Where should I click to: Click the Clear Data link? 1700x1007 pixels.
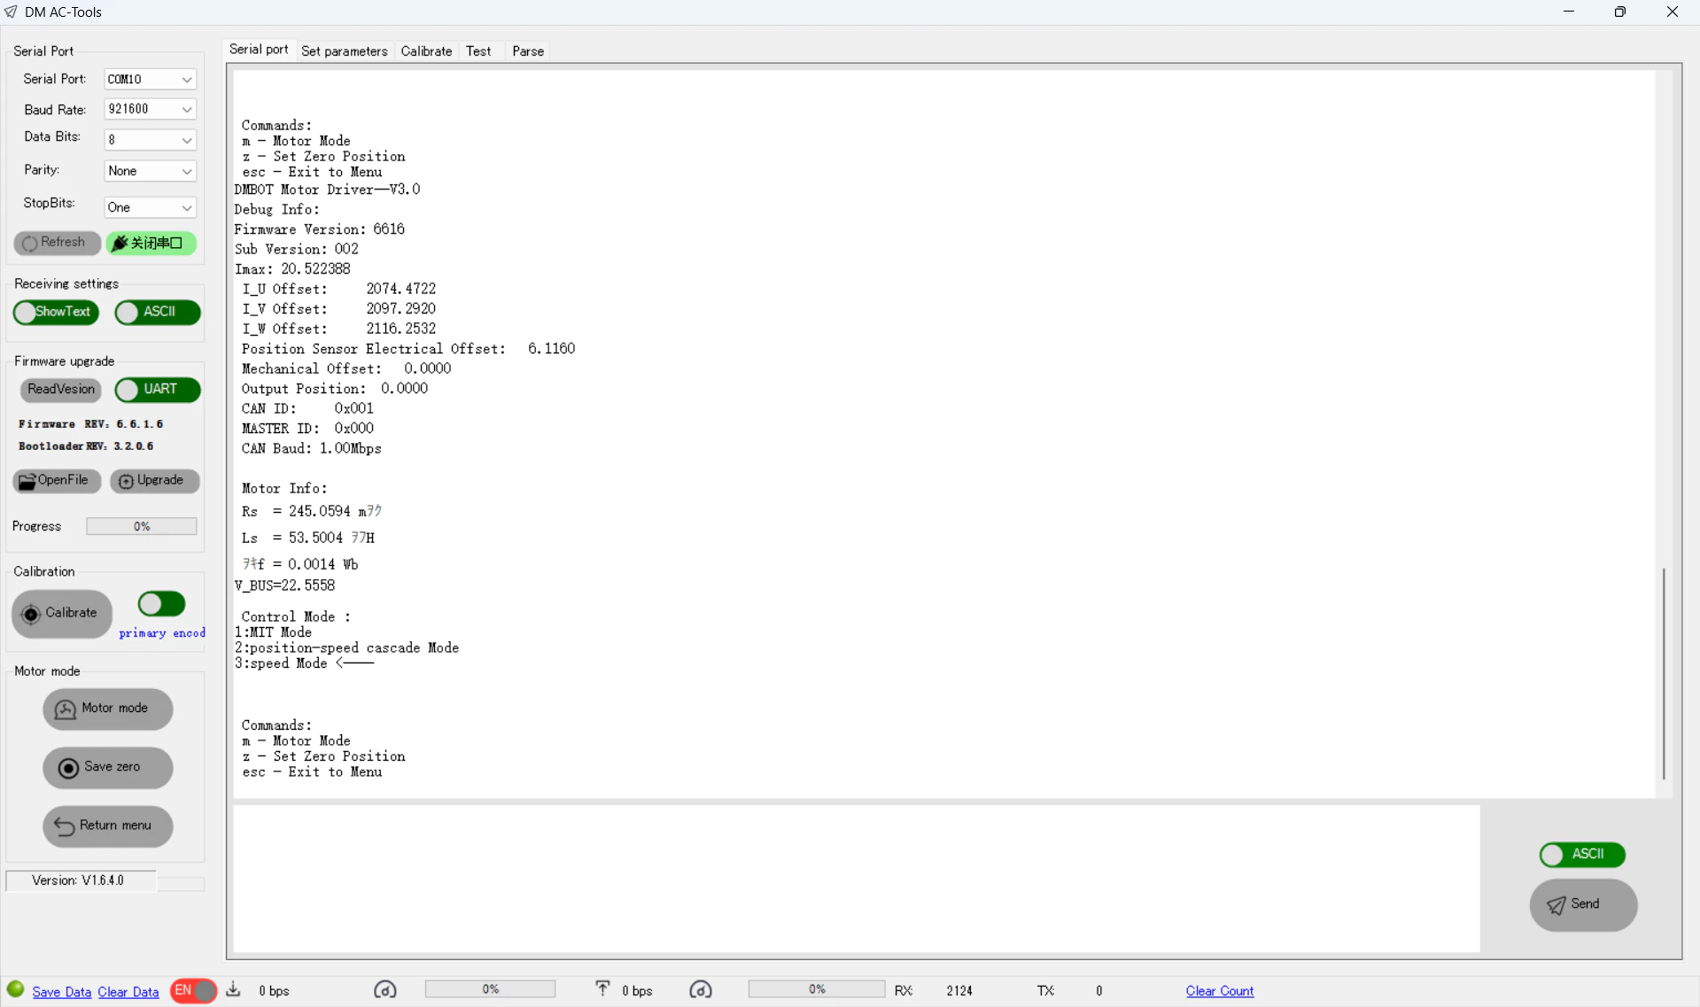tap(128, 992)
